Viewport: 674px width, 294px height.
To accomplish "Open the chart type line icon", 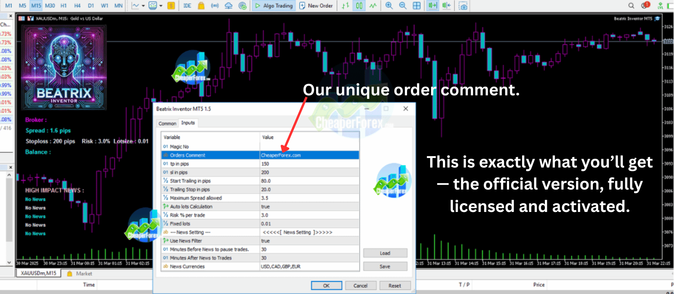I will [x=136, y=6].
